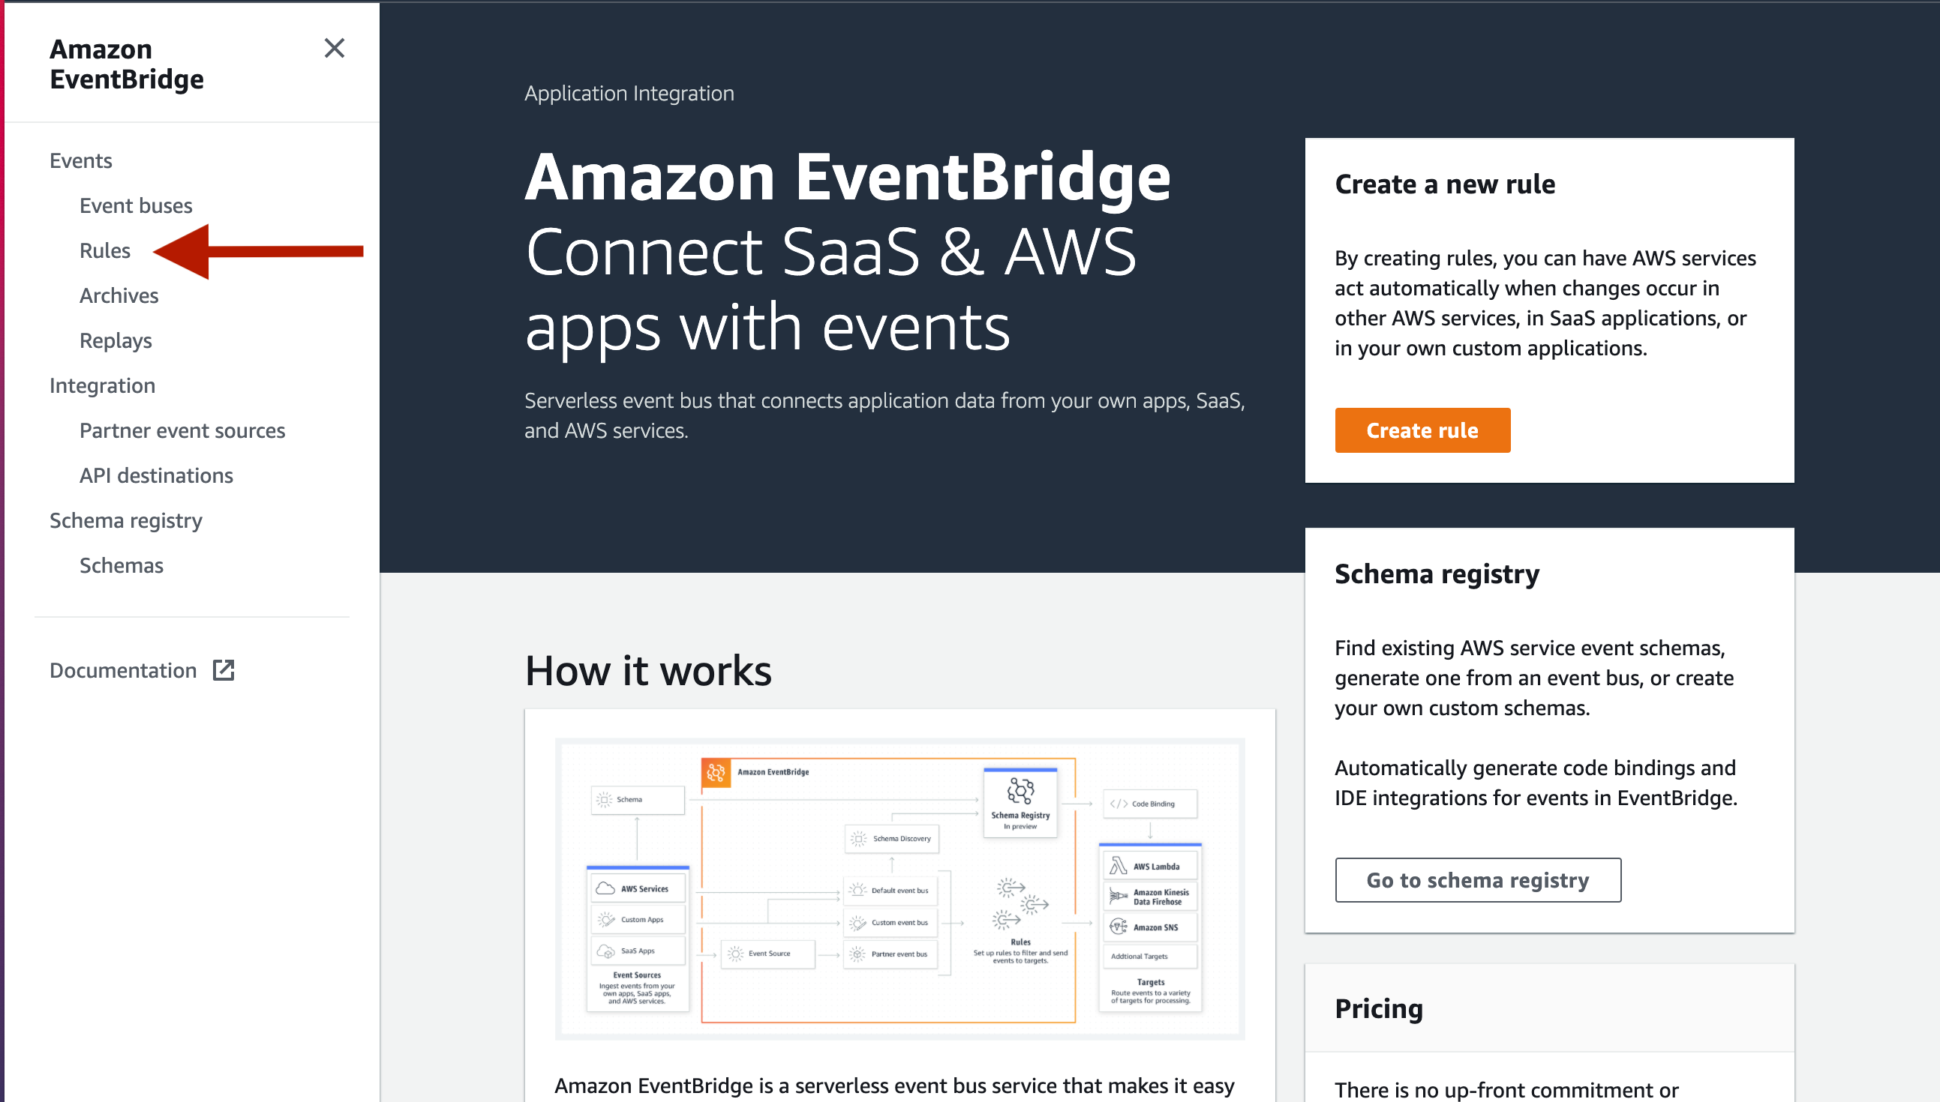Image resolution: width=1940 pixels, height=1102 pixels.
Task: Click the API destinations icon
Action: click(156, 475)
